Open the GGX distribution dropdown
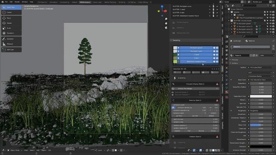The height and width of the screenshot is (155, 276). (260, 73)
